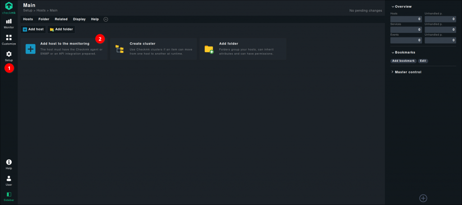Open the Hosts menu
This screenshot has height=205, width=462.
pos(28,19)
